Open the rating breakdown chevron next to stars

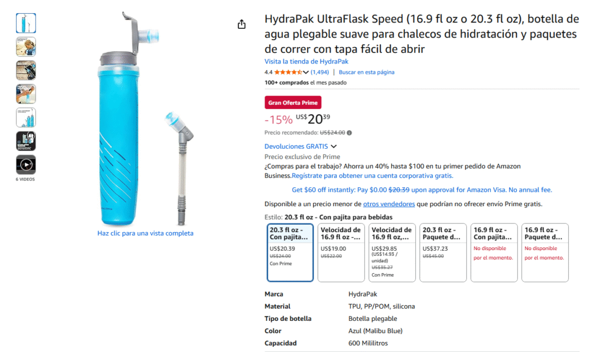coord(306,73)
